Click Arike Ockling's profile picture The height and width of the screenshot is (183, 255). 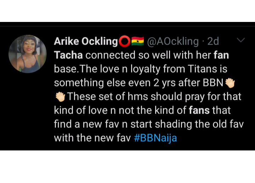point(28,54)
